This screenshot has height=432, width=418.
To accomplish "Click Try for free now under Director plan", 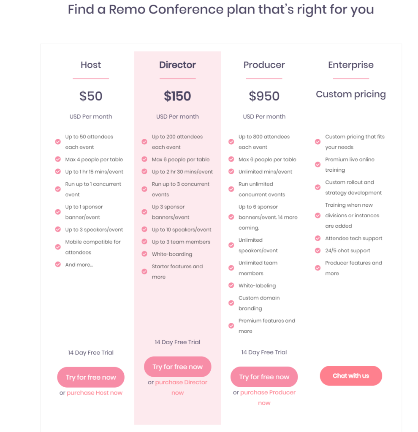I will pos(178,367).
